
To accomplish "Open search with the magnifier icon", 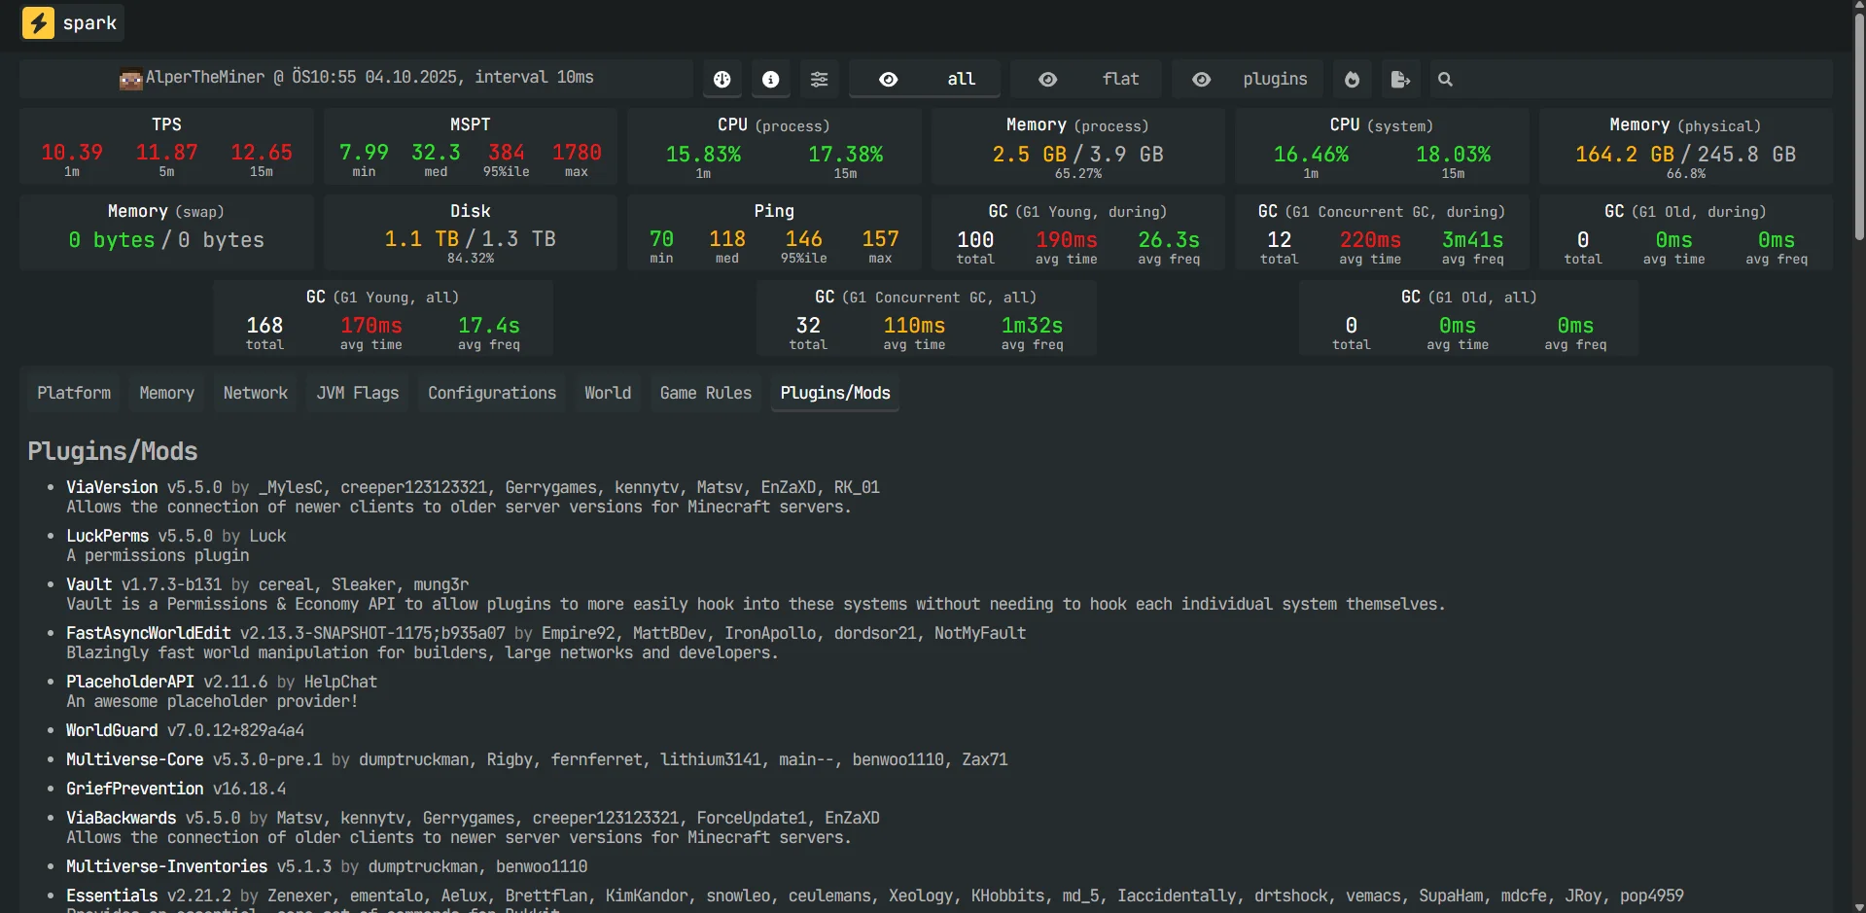I will pos(1446,80).
